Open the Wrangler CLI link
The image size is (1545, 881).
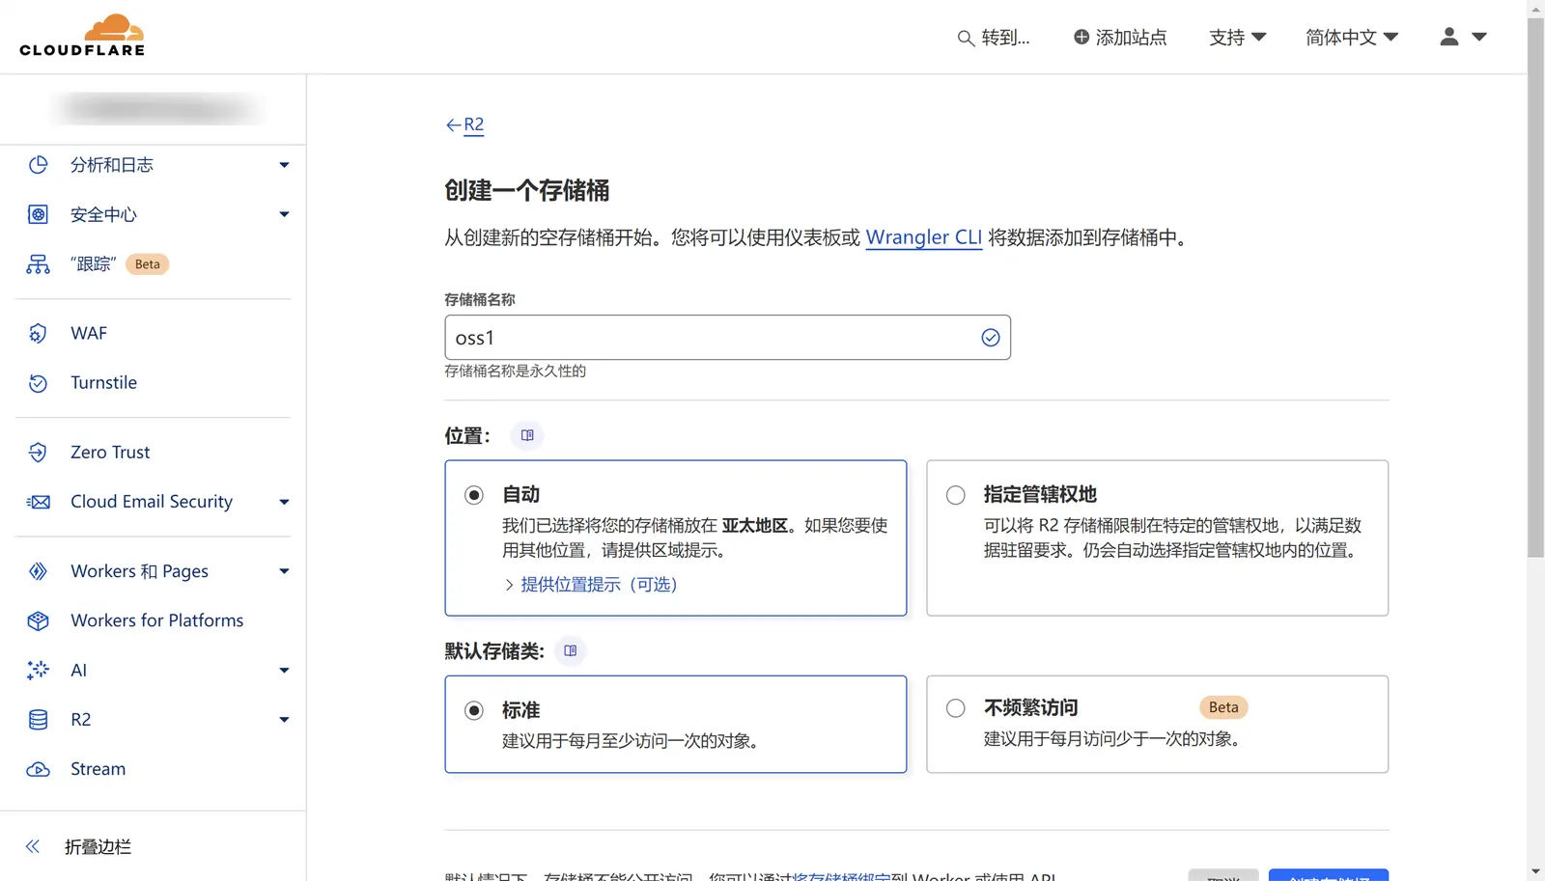pyautogui.click(x=923, y=237)
